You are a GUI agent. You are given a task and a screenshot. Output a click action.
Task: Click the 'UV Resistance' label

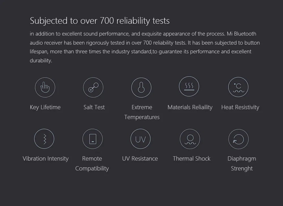140,159
